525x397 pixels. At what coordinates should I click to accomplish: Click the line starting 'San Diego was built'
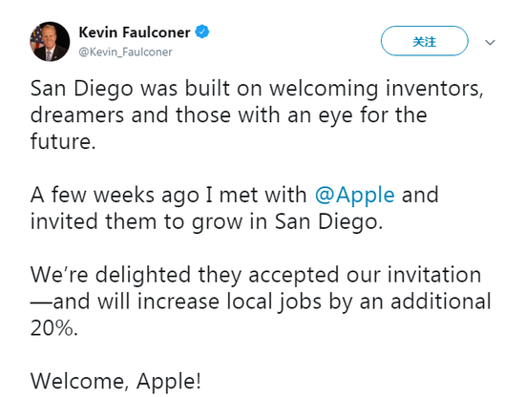(257, 89)
